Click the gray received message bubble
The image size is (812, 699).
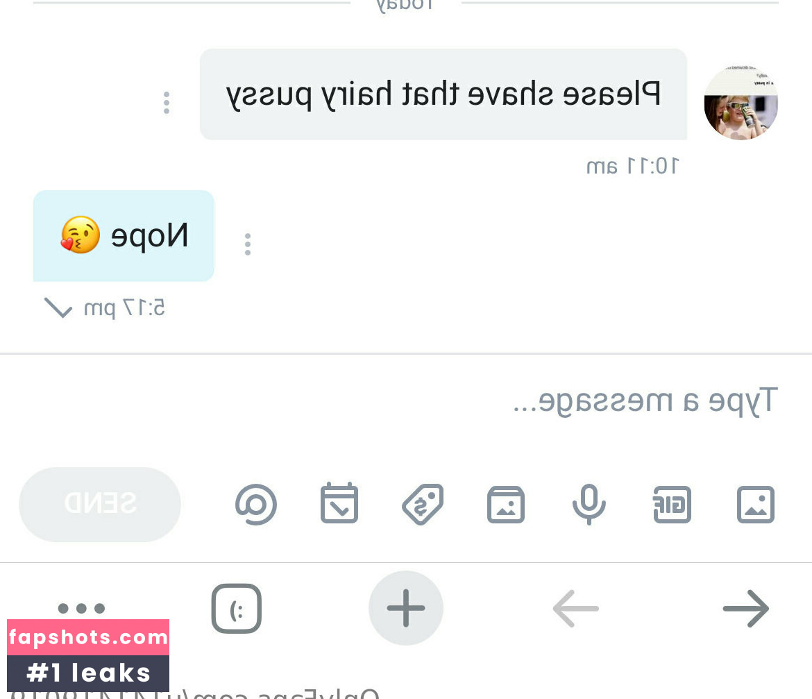coord(443,94)
